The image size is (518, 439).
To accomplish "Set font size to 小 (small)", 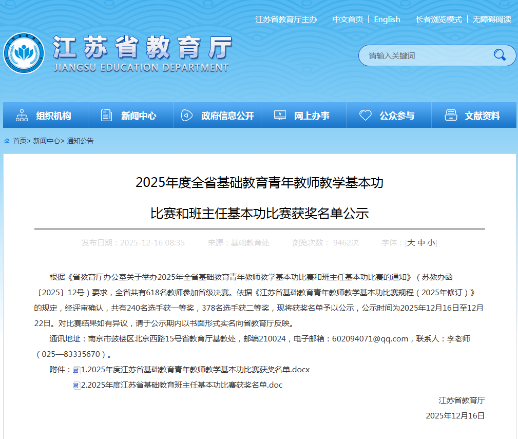I will pyautogui.click(x=431, y=243).
